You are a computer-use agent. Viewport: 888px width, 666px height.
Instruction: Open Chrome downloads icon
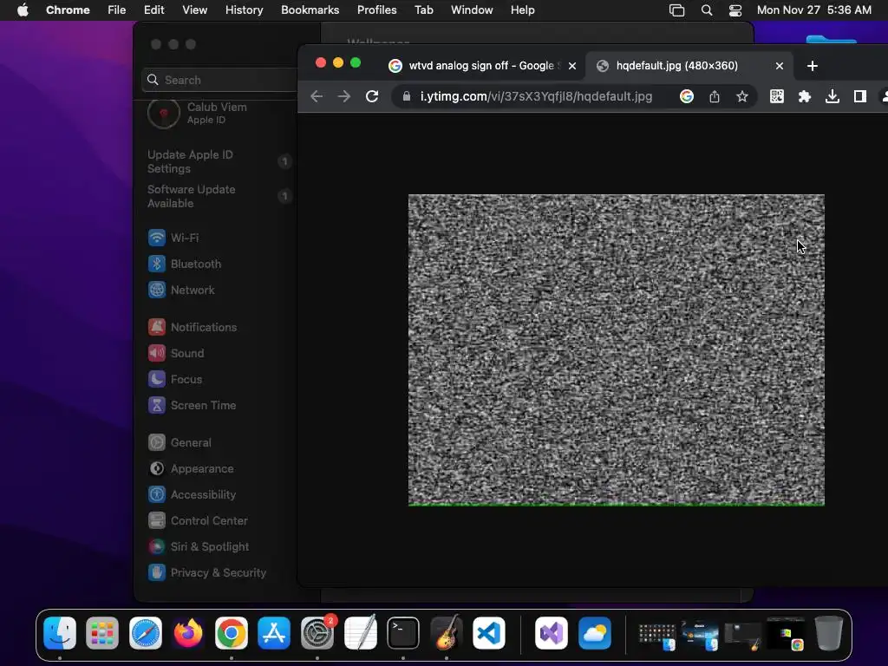[x=832, y=97]
